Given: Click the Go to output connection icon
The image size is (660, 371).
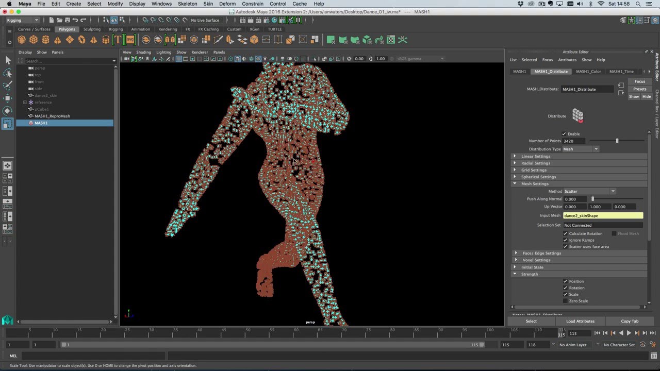Looking at the screenshot, I should point(621,93).
